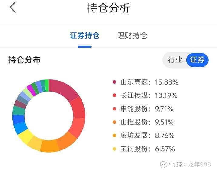Image resolution: width=217 pixels, height=171 pixels.
Task: Toggle distribution view to 行业
Action: [x=175, y=60]
